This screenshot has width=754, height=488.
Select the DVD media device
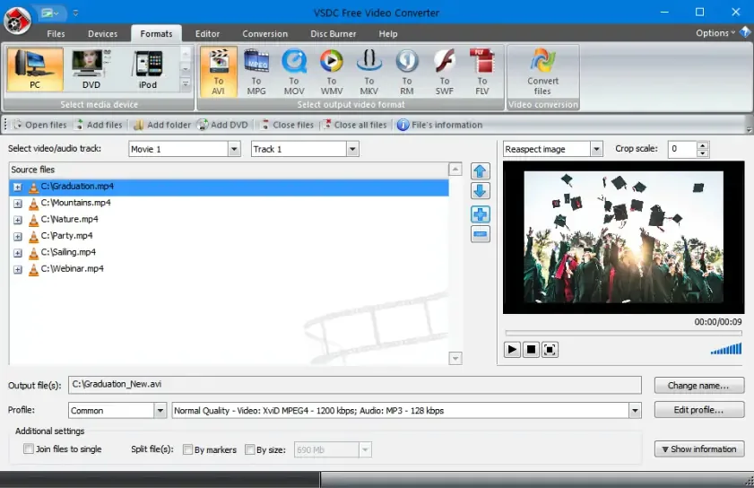(91, 70)
